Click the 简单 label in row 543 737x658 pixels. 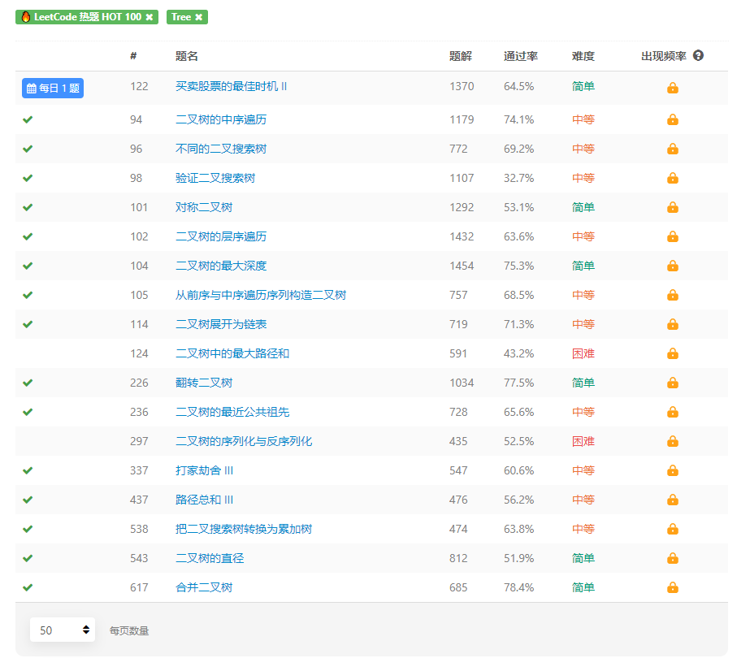(583, 558)
